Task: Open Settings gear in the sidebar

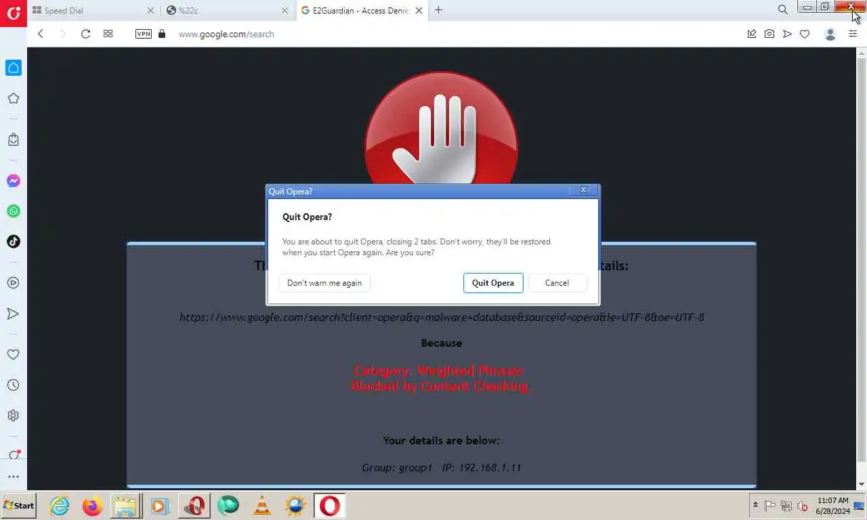Action: pyautogui.click(x=14, y=416)
